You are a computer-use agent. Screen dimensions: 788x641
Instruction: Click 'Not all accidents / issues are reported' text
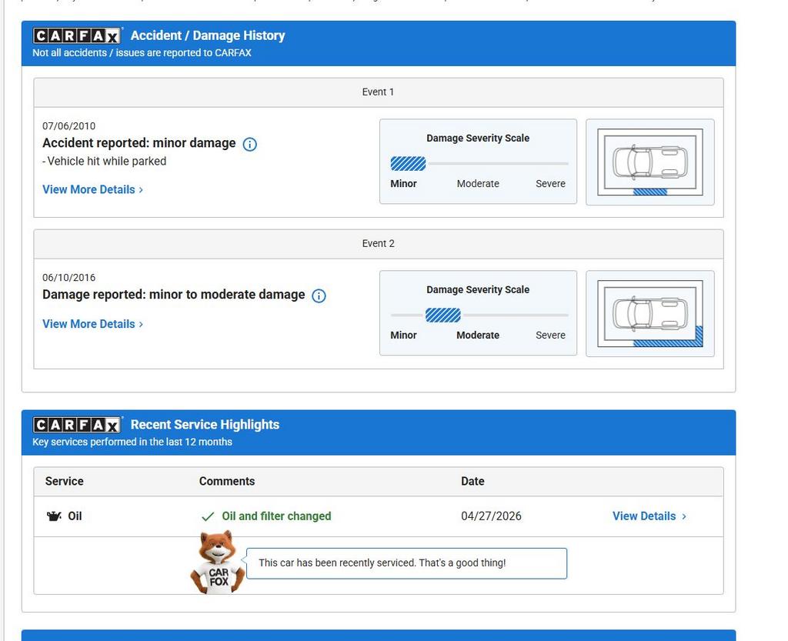[x=142, y=53]
